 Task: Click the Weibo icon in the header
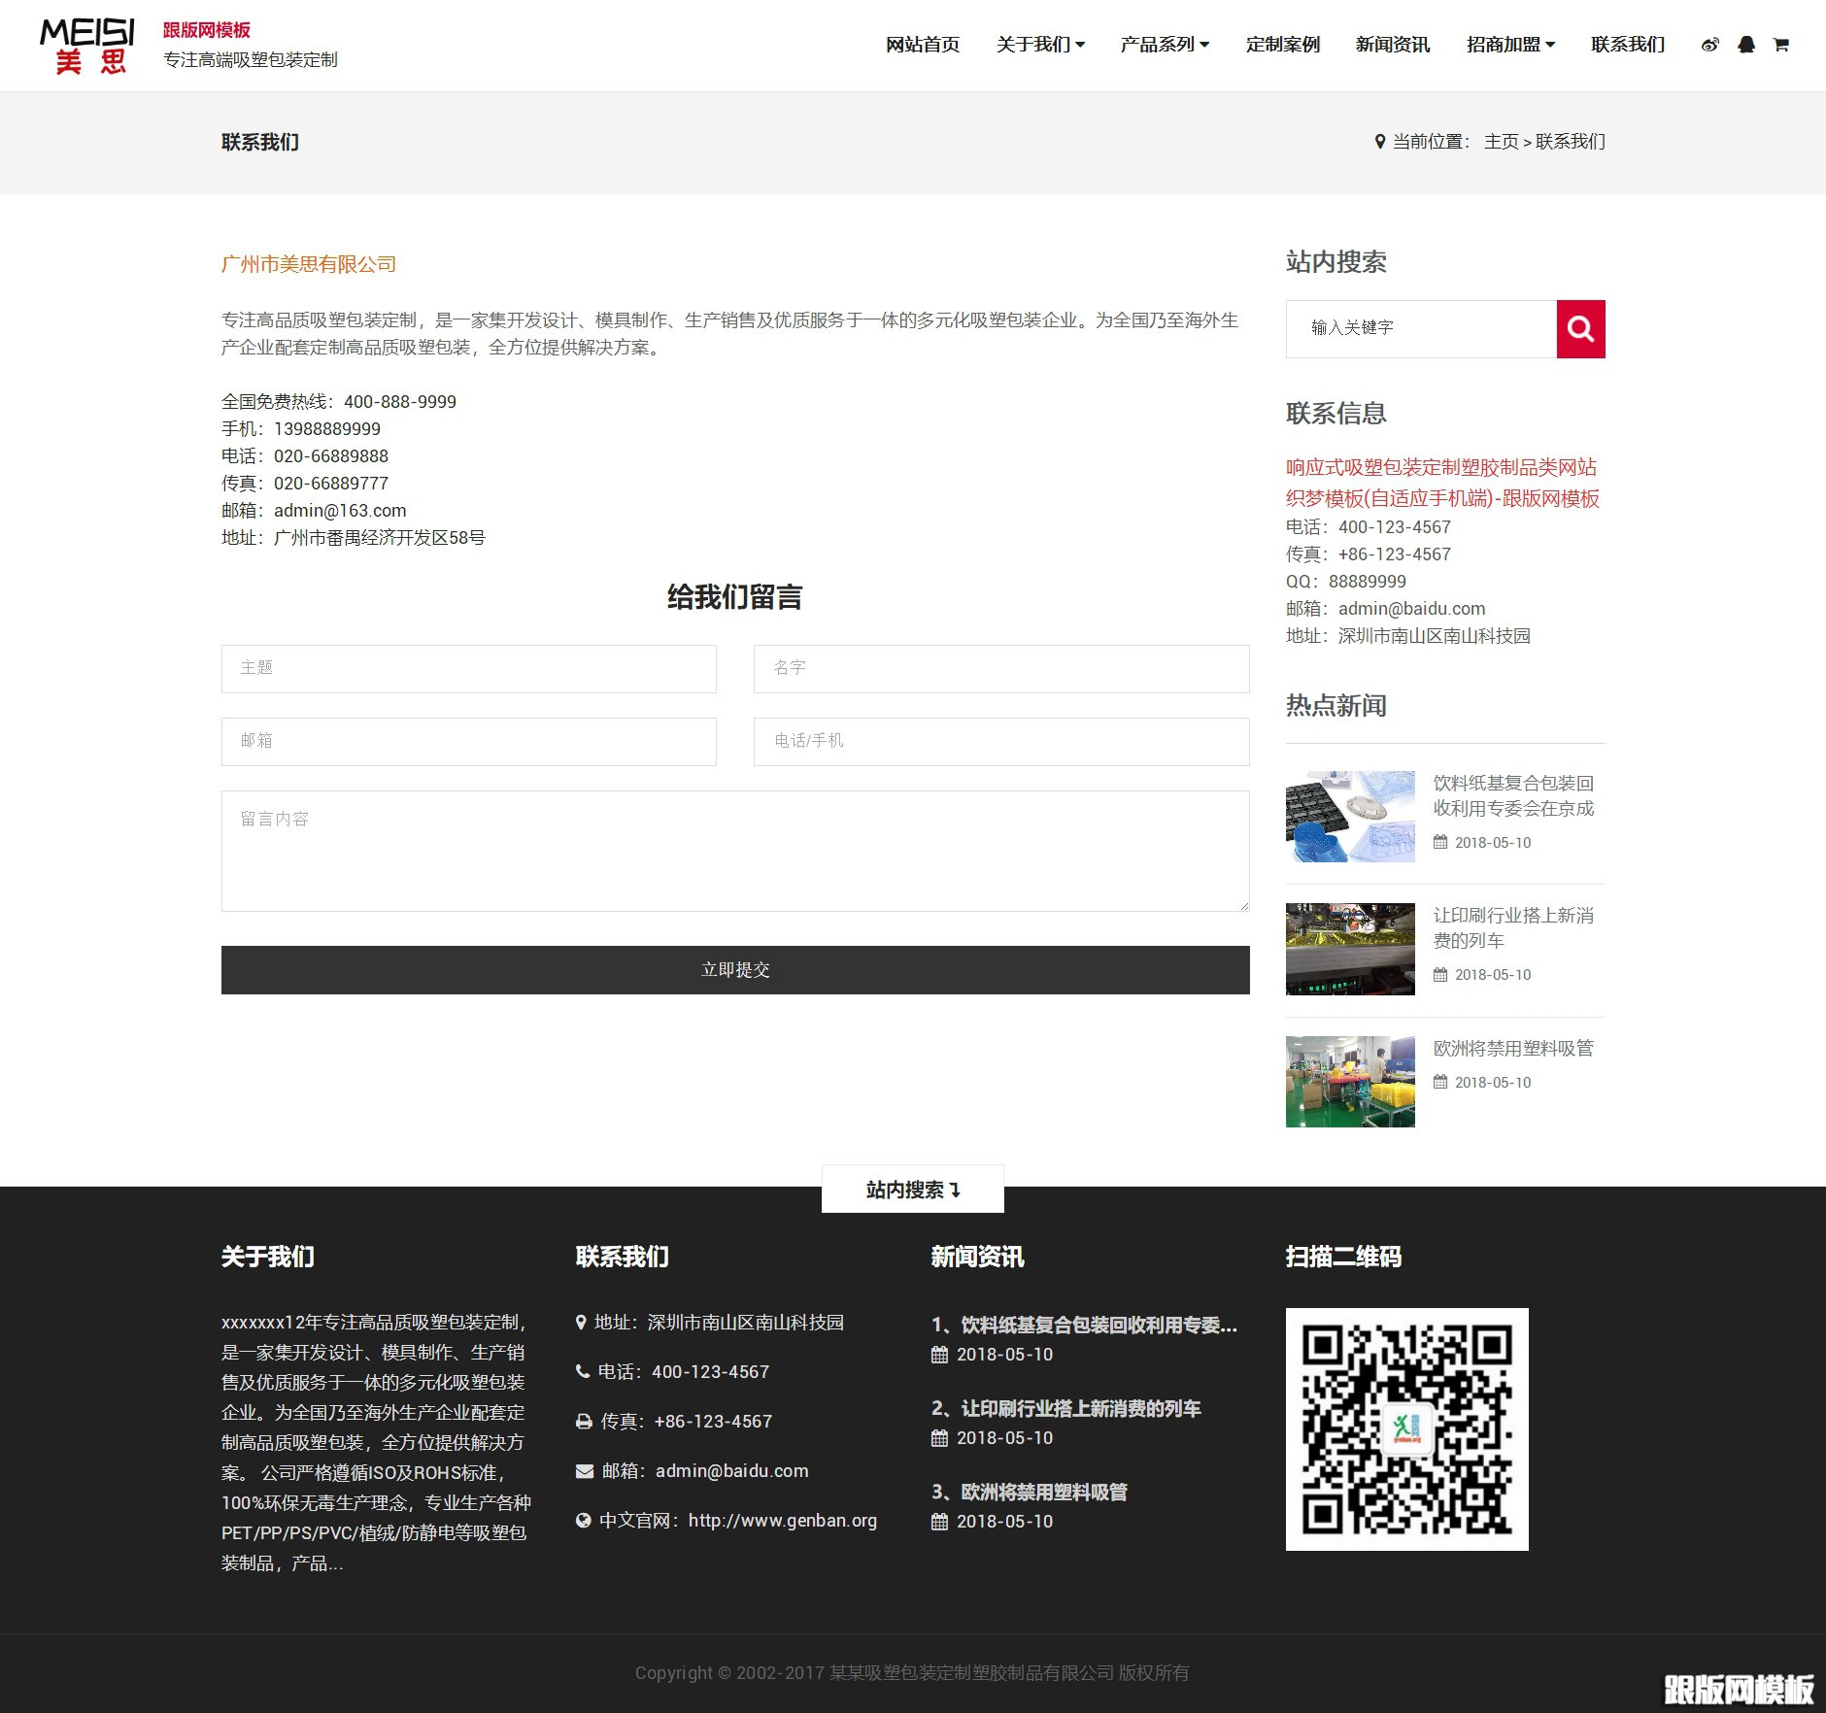click(x=1709, y=45)
